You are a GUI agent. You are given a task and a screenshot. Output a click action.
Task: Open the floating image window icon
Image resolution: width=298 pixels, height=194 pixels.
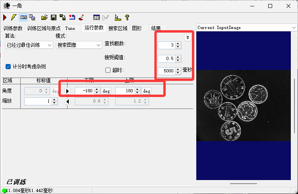[x=32, y=17]
